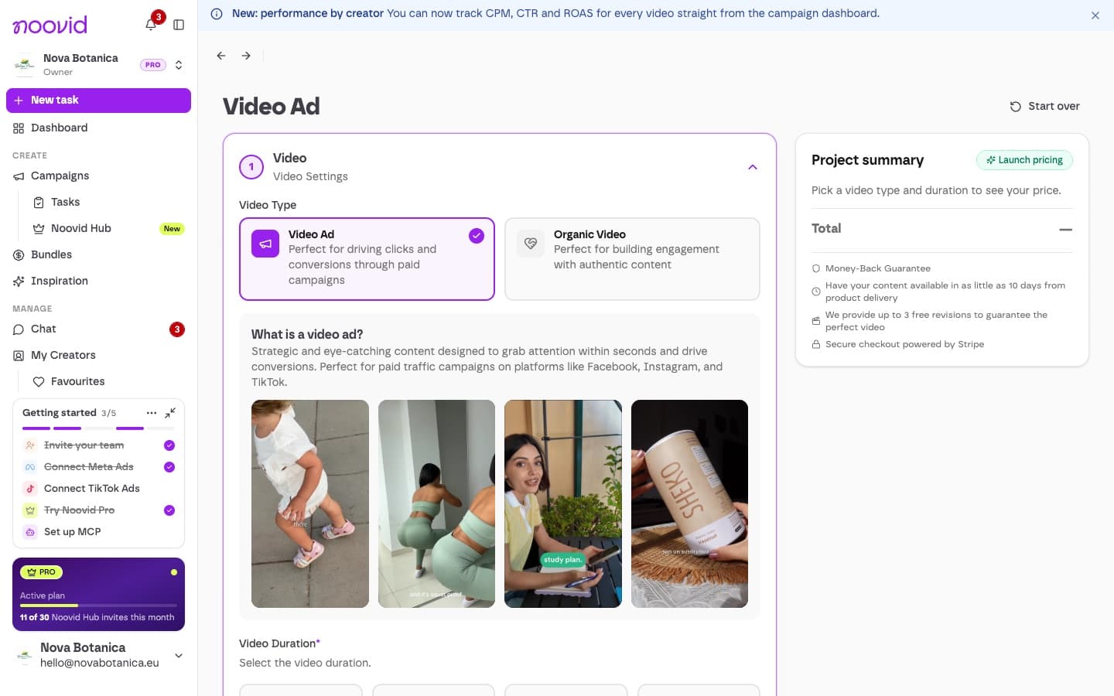Click the TikTok icon in Getting started
The image size is (1114, 696).
pos(30,489)
